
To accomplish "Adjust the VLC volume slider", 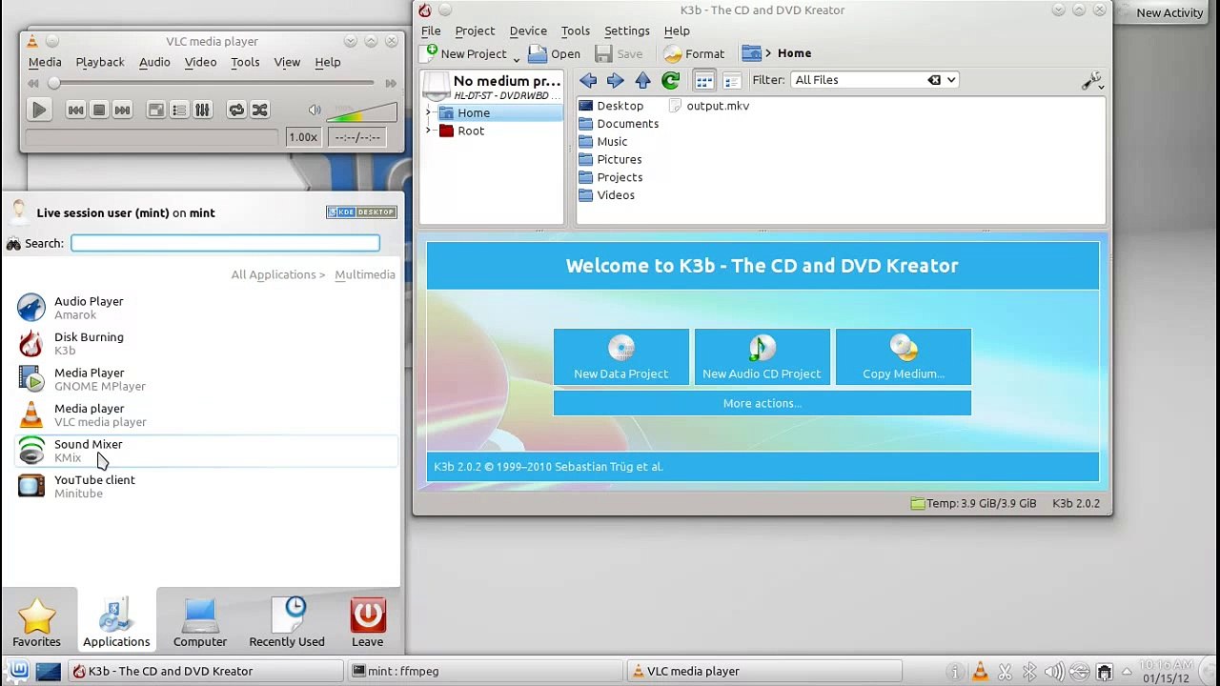I will [x=361, y=112].
